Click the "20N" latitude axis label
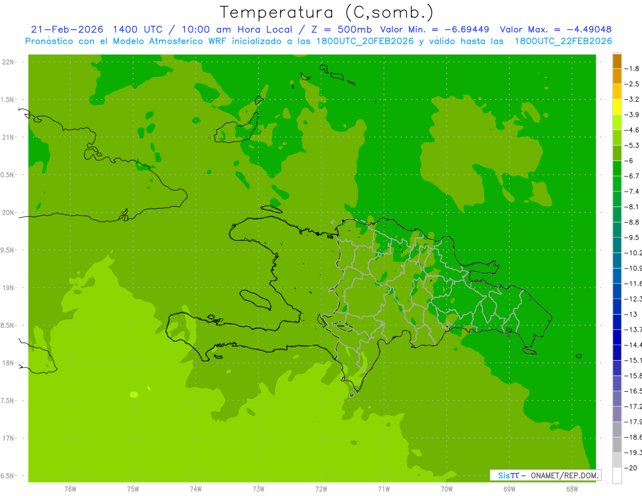Screen dimensions: 642x496 [x=9, y=212]
